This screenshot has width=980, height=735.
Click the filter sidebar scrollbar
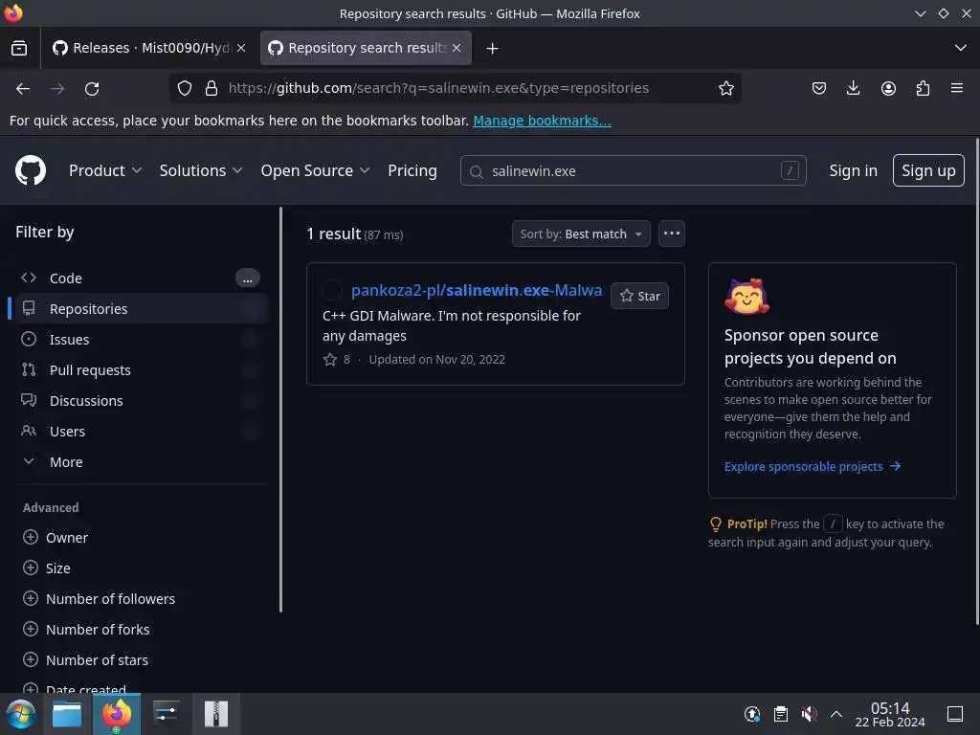280,410
